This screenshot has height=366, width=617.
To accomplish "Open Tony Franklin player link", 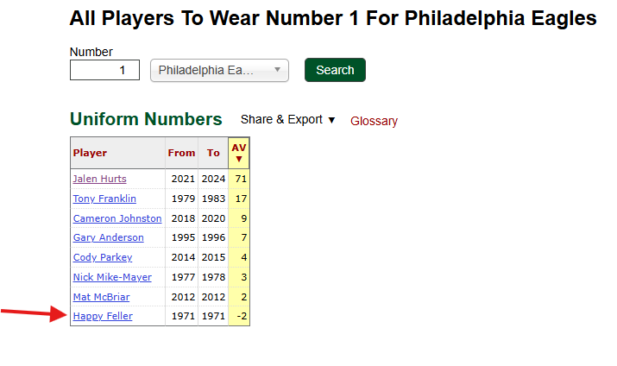I will (104, 199).
